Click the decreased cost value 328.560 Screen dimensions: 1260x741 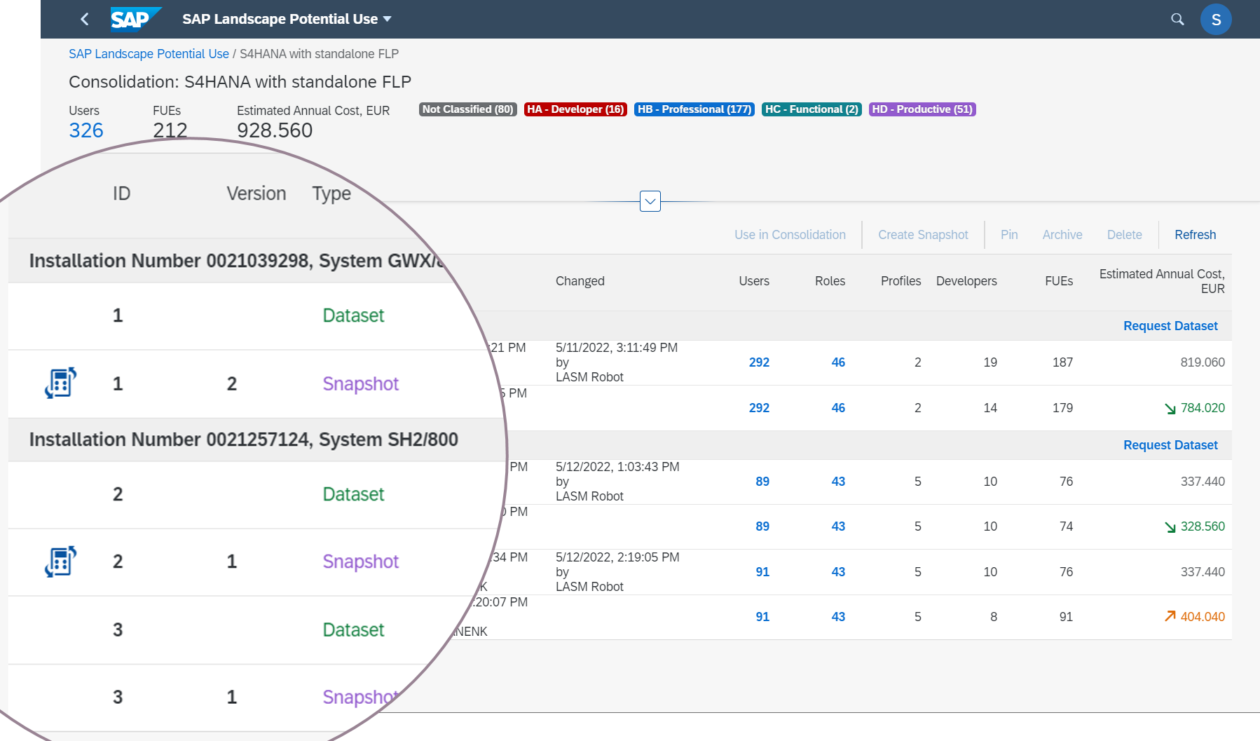pos(1203,526)
